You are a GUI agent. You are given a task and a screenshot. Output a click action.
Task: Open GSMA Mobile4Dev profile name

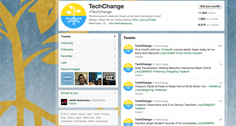tap(80, 100)
